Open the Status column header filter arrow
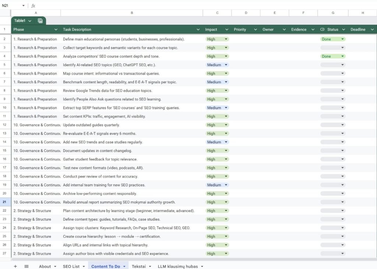The height and width of the screenshot is (269, 377). tap(343, 29)
